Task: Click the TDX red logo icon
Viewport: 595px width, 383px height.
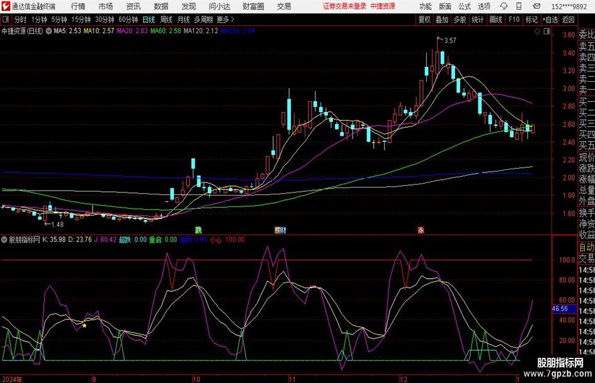Action: point(6,6)
